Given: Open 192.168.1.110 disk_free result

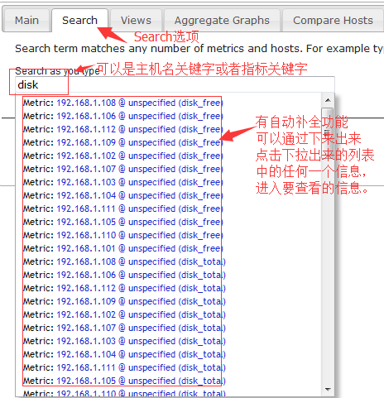Looking at the screenshot, I should (123, 235).
